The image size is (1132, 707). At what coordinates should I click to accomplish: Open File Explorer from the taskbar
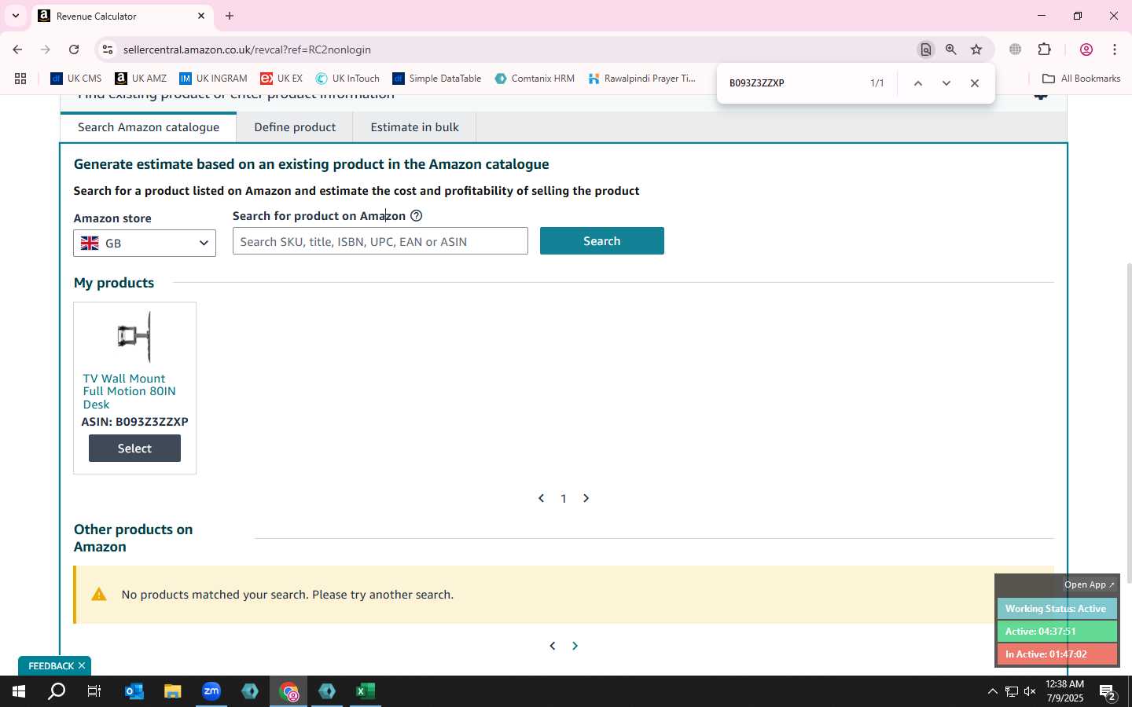click(x=173, y=691)
